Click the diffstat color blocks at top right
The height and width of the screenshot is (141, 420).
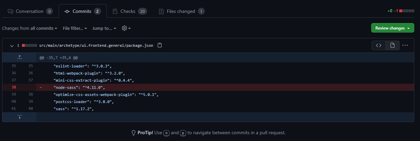click(x=407, y=11)
